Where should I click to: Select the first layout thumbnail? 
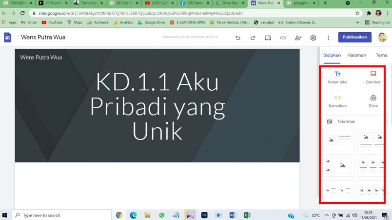point(339,140)
